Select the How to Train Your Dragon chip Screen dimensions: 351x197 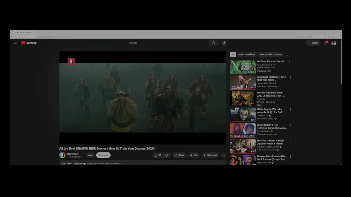point(271,54)
